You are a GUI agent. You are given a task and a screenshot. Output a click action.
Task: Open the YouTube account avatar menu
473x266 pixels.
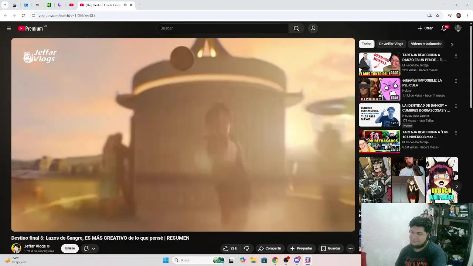(x=458, y=28)
